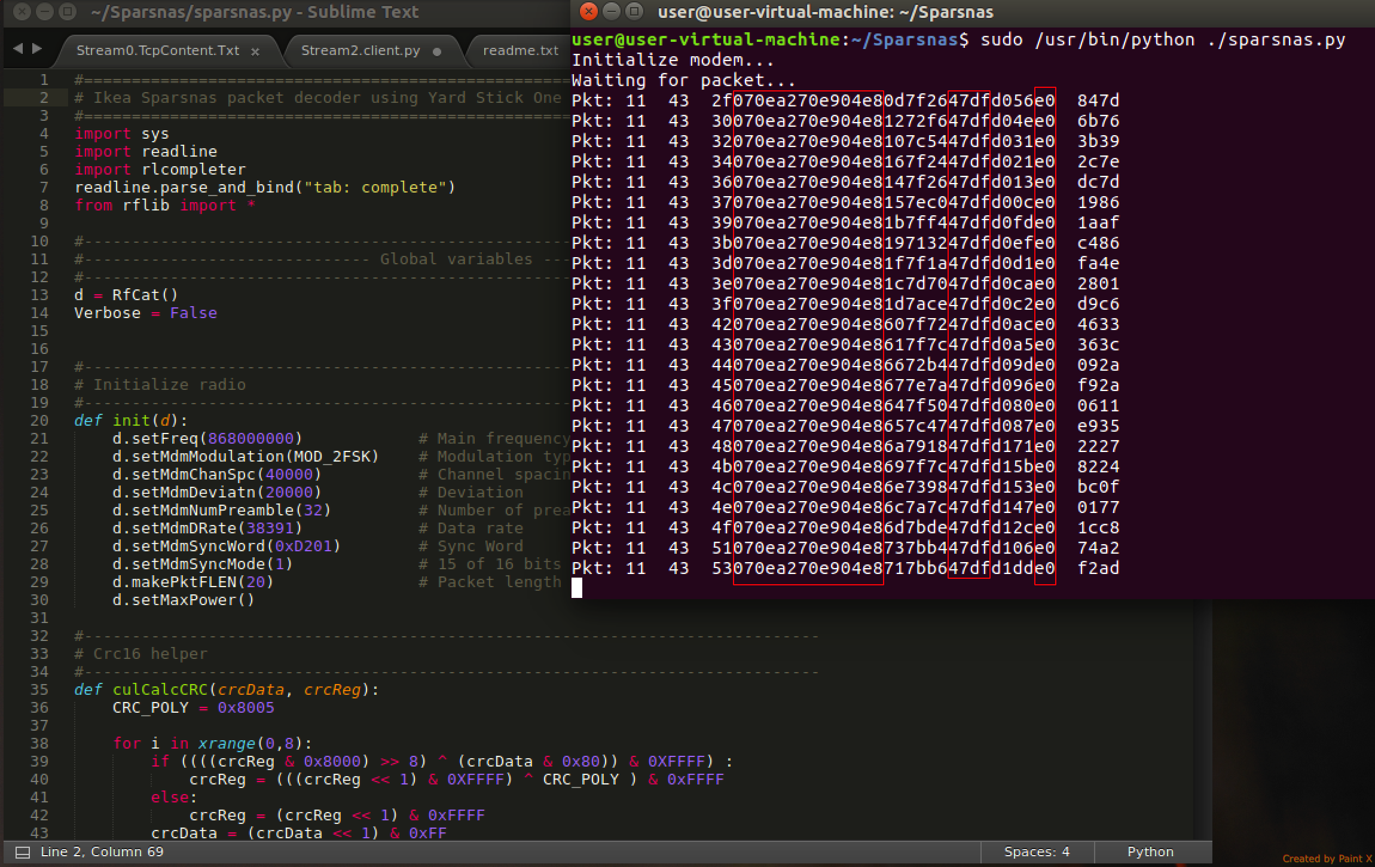
Task: Minimize the terminal window
Action: tap(611, 11)
